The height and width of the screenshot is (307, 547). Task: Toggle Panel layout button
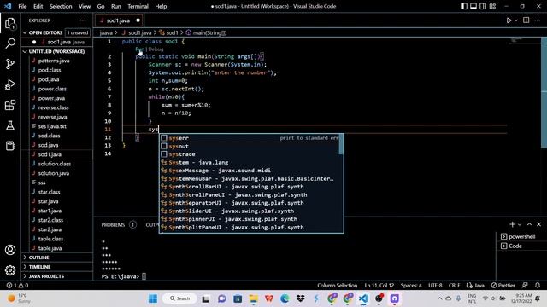[473, 6]
